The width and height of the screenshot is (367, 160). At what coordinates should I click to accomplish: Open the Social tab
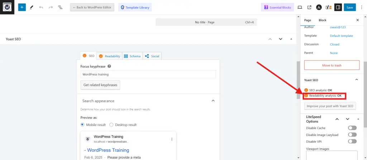coord(152,56)
